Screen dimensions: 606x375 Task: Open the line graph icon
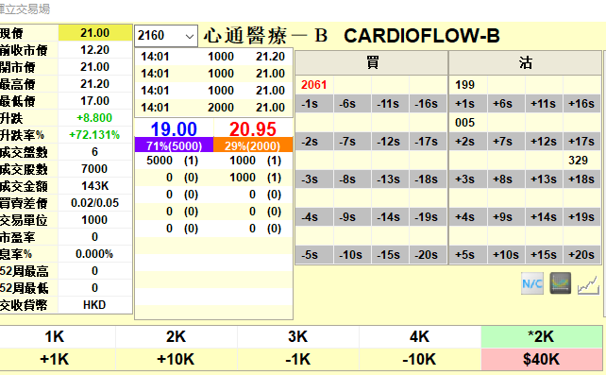click(588, 284)
